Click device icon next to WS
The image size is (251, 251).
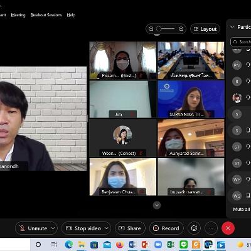tap(248, 196)
